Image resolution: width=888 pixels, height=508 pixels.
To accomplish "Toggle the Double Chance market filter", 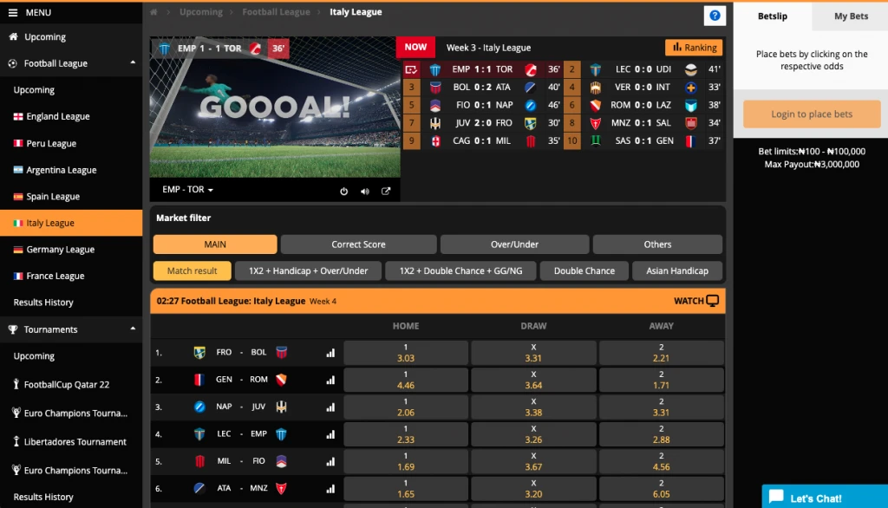I will pyautogui.click(x=584, y=271).
